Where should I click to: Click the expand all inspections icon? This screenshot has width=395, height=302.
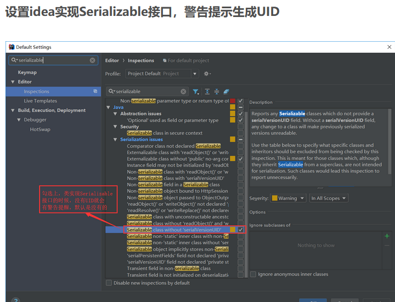(x=207, y=92)
